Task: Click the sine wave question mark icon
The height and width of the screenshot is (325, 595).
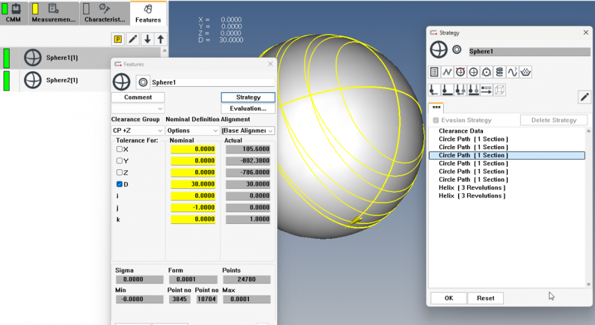Action: tap(512, 72)
